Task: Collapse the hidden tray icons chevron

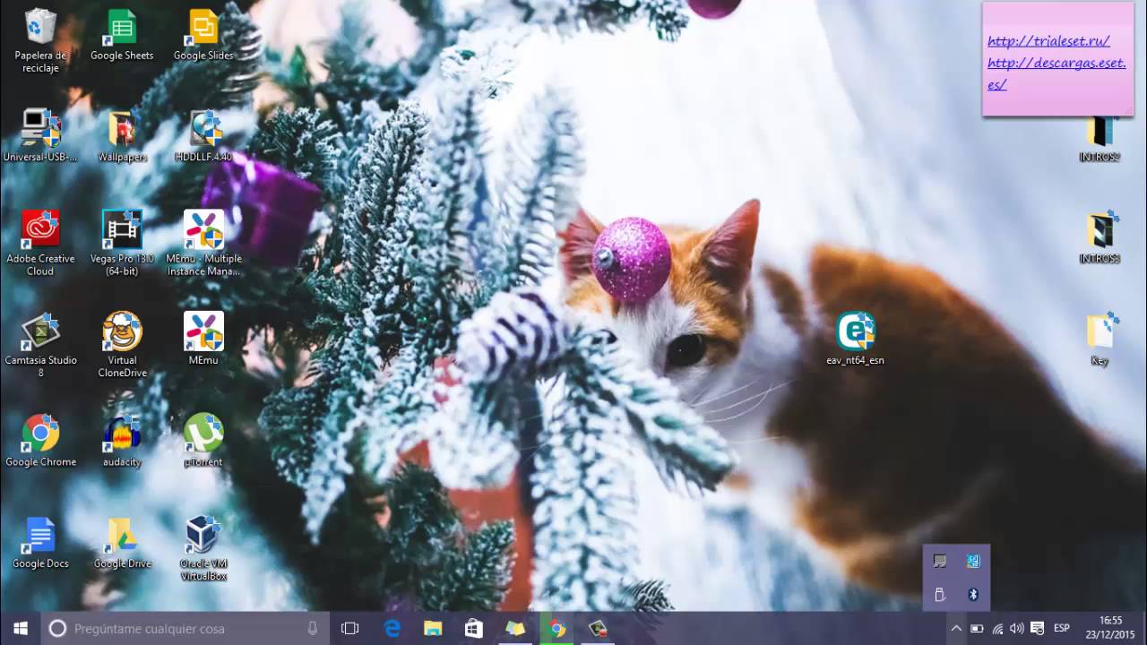Action: (956, 629)
